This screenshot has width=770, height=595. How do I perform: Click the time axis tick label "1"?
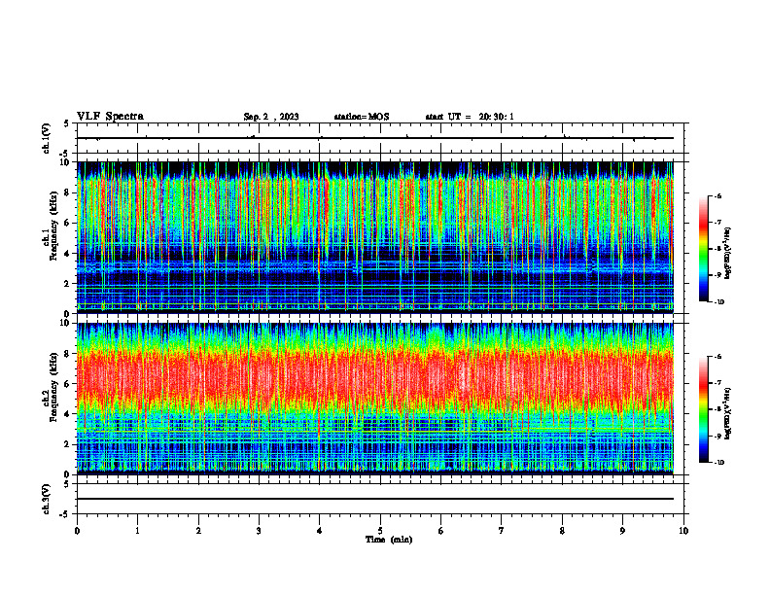tap(137, 531)
